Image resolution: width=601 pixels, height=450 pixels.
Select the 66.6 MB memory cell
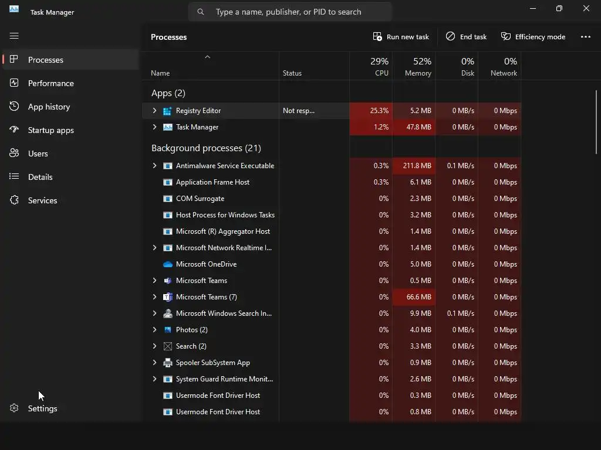click(x=414, y=297)
